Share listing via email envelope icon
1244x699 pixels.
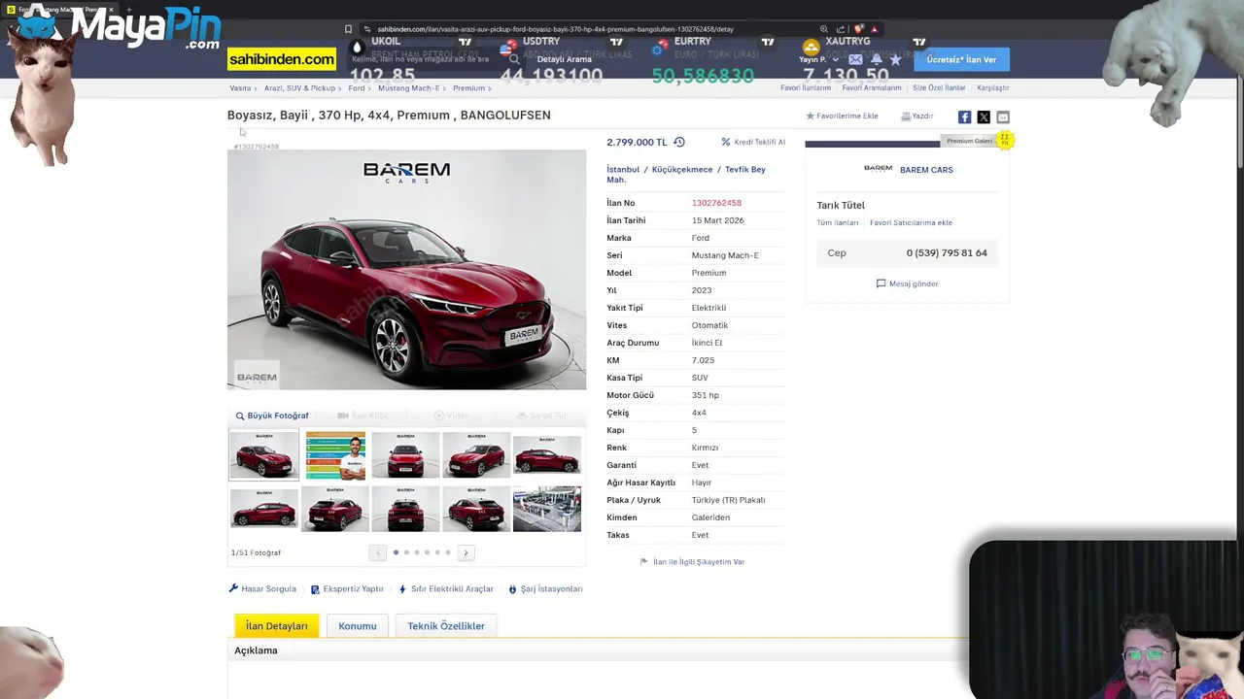[x=1003, y=116]
